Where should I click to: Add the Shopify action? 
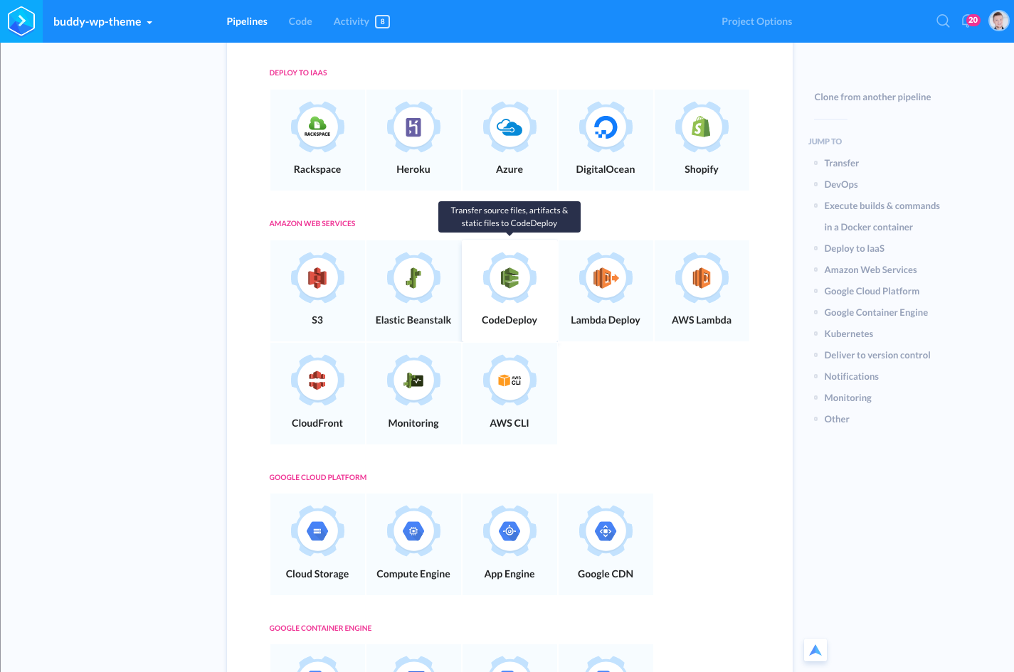702,140
